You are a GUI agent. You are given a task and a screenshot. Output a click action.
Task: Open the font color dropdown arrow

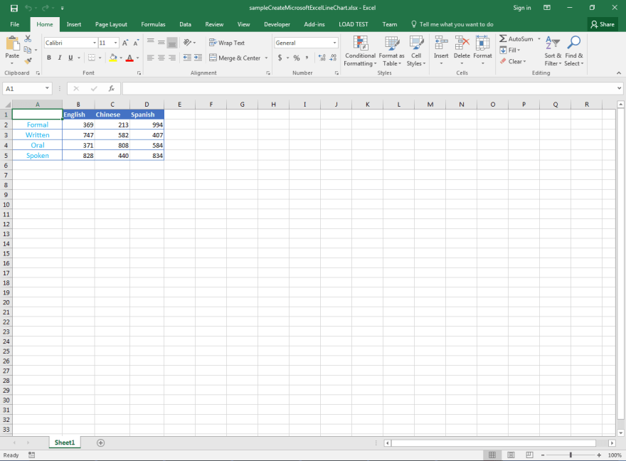coord(138,58)
